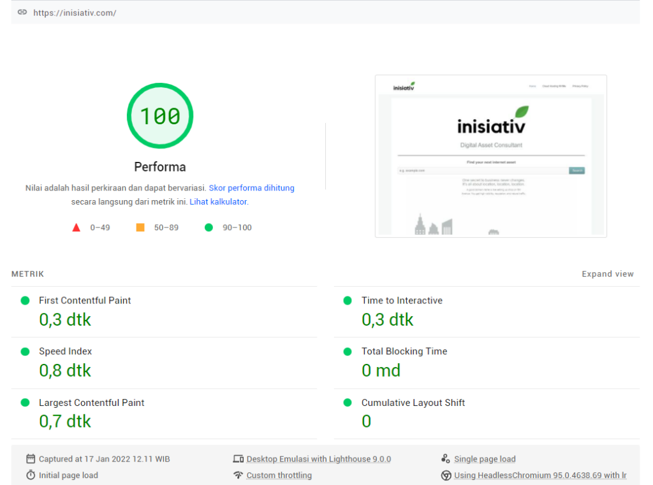Open the Lihat kalkulator link

[x=218, y=201]
